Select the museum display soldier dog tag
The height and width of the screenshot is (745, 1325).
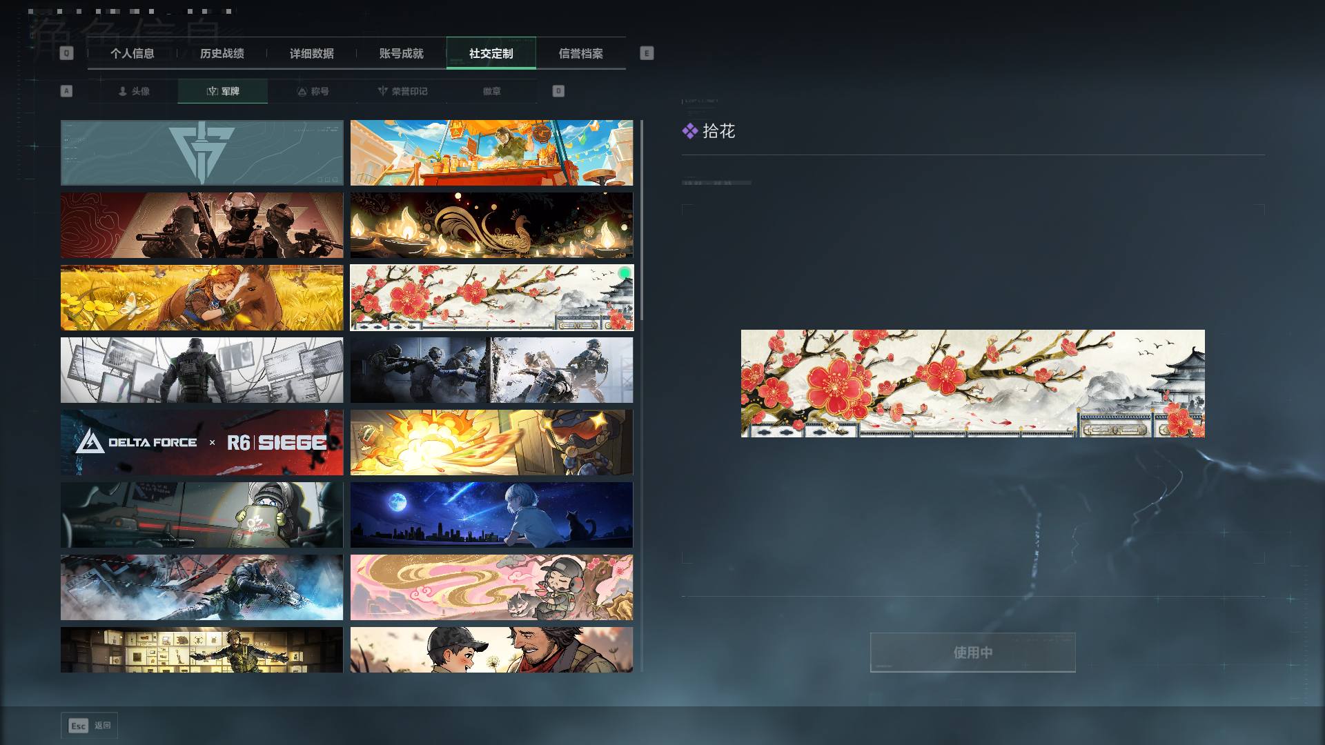click(x=202, y=649)
